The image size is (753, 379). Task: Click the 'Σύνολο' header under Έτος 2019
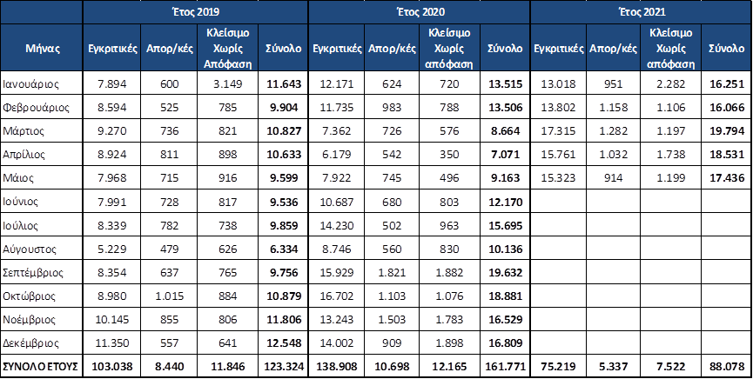point(283,49)
